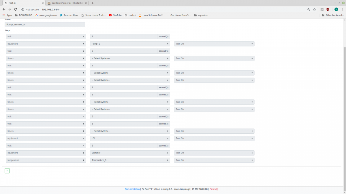Edit the wait field containing 2 seconds
The width and height of the screenshot is (346, 194).
[124, 51]
